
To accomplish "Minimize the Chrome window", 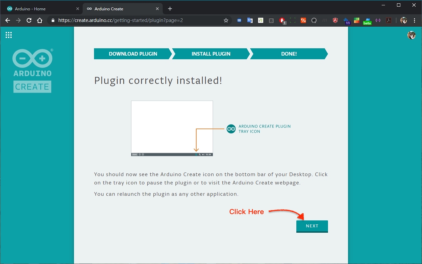I will (x=383, y=5).
